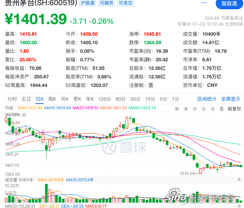
Task: Switch to 60分 chart tab
Action: [x=121, y=99]
